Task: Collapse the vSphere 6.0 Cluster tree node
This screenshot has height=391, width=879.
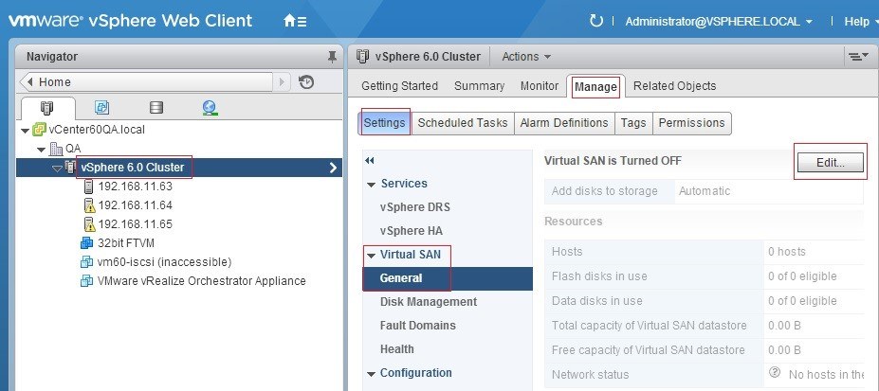Action: 57,168
